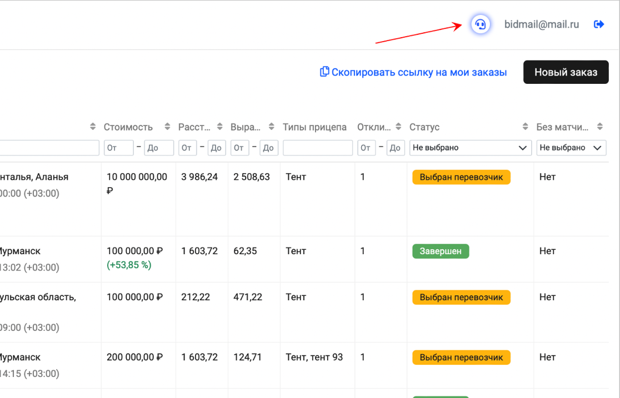Focus the filter field left of Стоимость
The height and width of the screenshot is (398, 620).
[x=49, y=148]
